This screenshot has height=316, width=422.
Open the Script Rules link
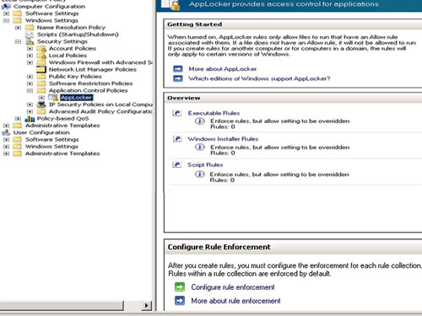pos(205,164)
